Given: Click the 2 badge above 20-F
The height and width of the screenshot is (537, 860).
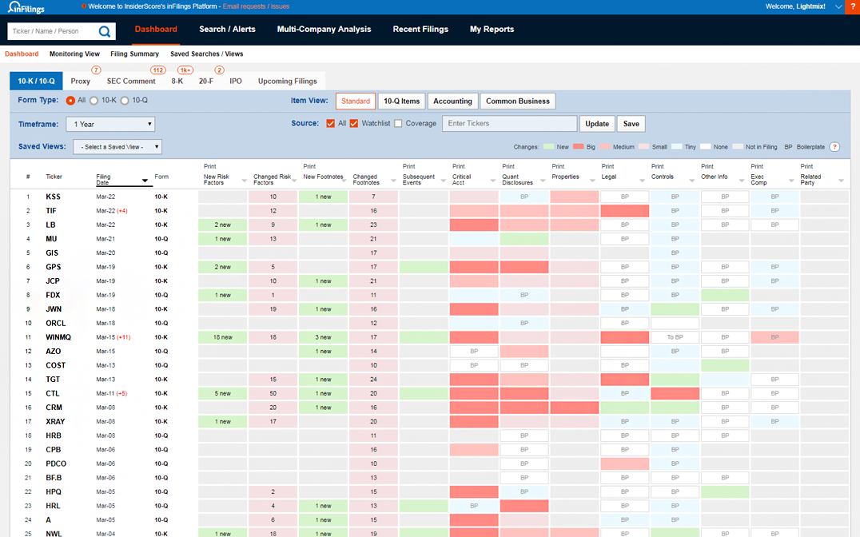Looking at the screenshot, I should pos(219,70).
